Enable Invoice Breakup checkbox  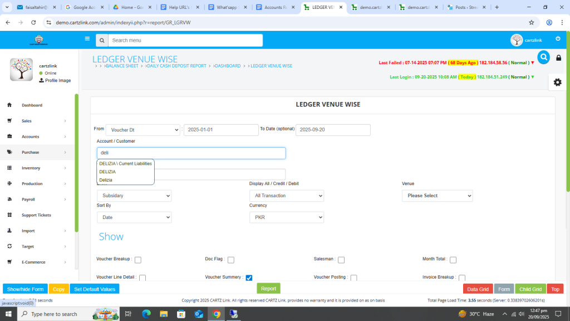coord(462,278)
